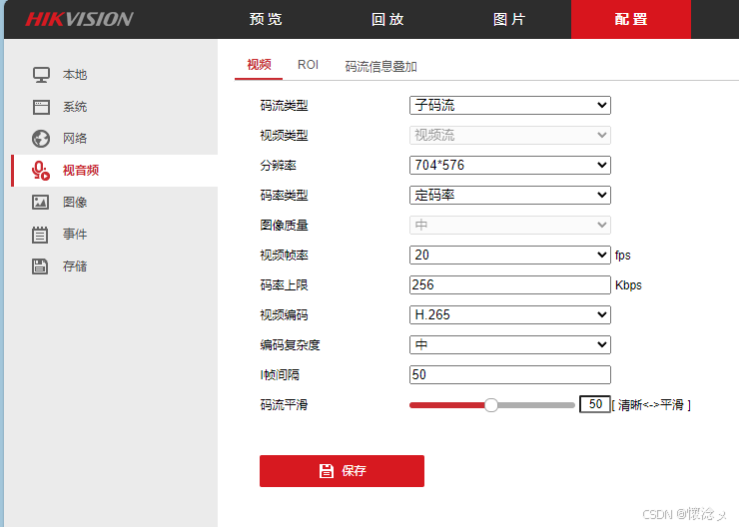Viewport: 739px width, 527px height.
Task: Click the I帧间隔 input field
Action: pyautogui.click(x=510, y=375)
